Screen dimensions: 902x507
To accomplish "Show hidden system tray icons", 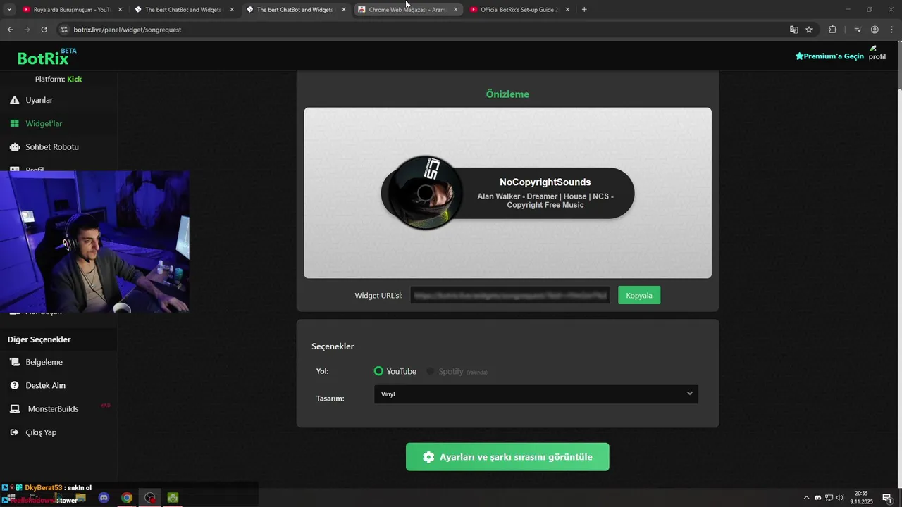I will click(807, 498).
